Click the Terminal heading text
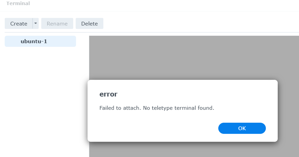299x157 pixels. [x=18, y=4]
